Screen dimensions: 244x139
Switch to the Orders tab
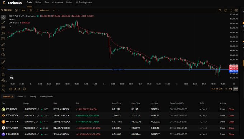22,97
